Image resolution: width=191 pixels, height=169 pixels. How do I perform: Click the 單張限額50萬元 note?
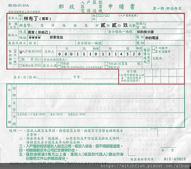pos(54,60)
